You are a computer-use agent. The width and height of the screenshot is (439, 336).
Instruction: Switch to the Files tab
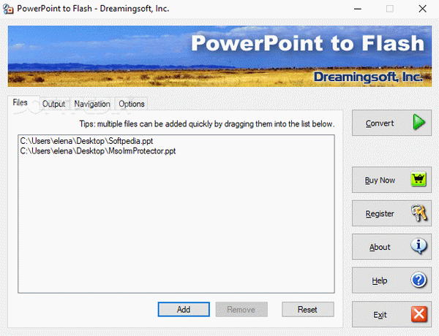(x=20, y=102)
